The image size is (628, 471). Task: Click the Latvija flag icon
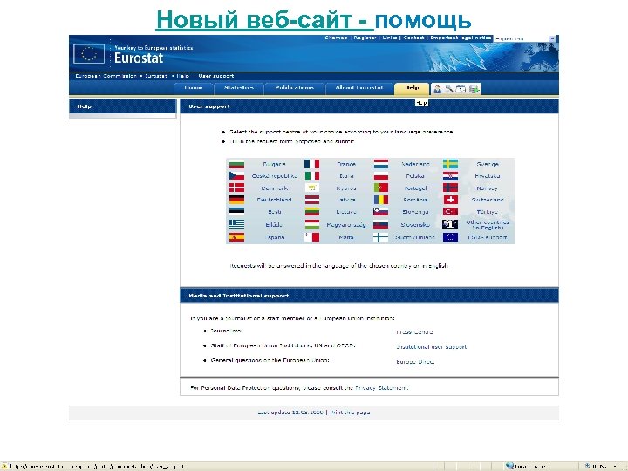click(311, 200)
